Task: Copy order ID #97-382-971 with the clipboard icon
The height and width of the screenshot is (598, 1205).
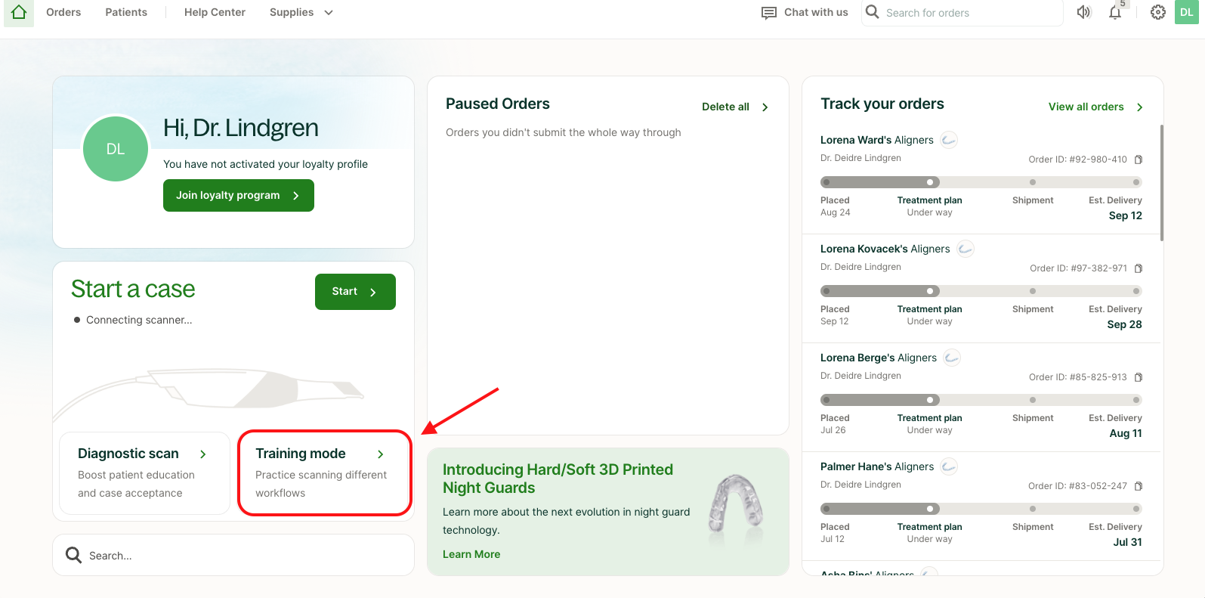Action: [x=1139, y=268]
